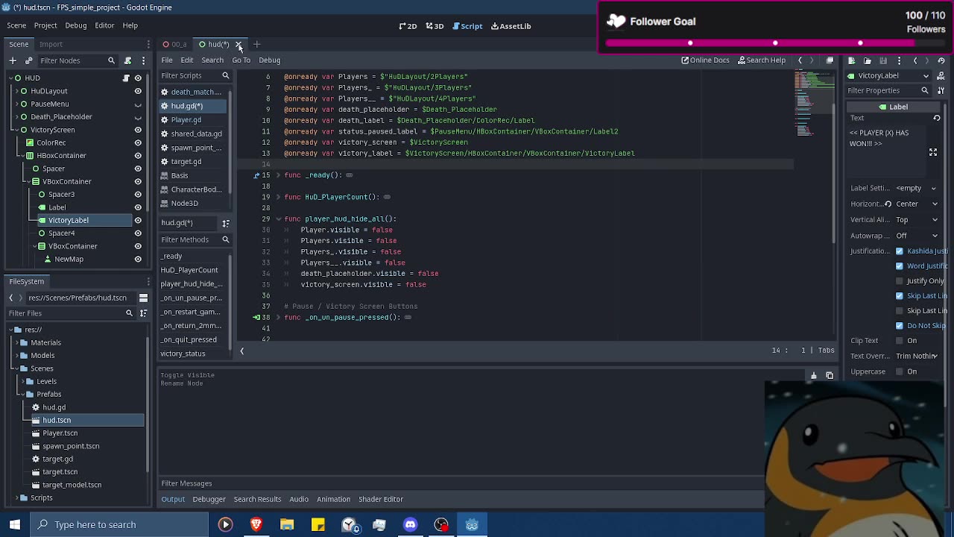Switch to 2D workspace

pyautogui.click(x=408, y=26)
